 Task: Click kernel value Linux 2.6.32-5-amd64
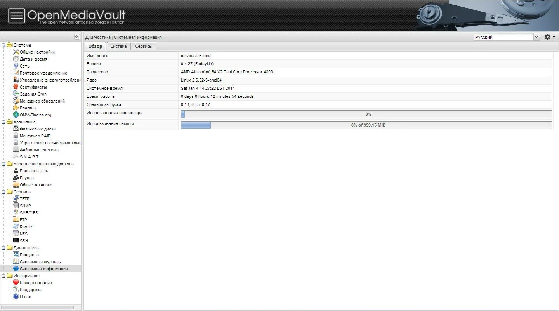click(x=201, y=80)
